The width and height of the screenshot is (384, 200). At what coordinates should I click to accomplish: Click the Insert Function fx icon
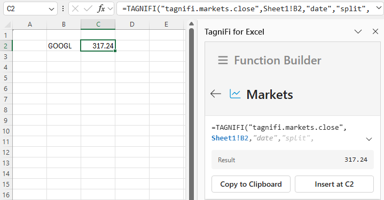(101, 9)
